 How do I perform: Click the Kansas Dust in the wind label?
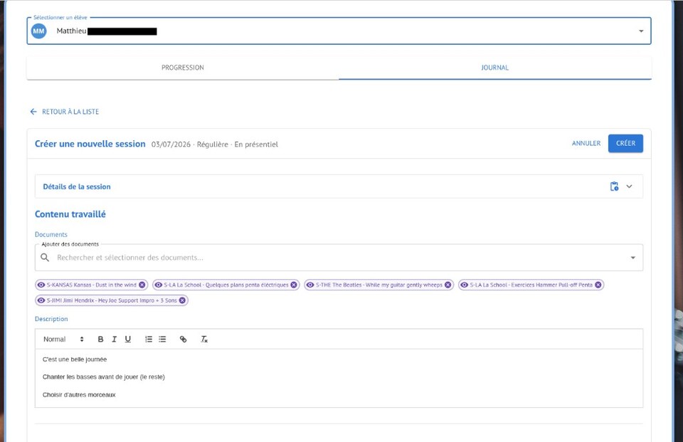click(x=92, y=285)
